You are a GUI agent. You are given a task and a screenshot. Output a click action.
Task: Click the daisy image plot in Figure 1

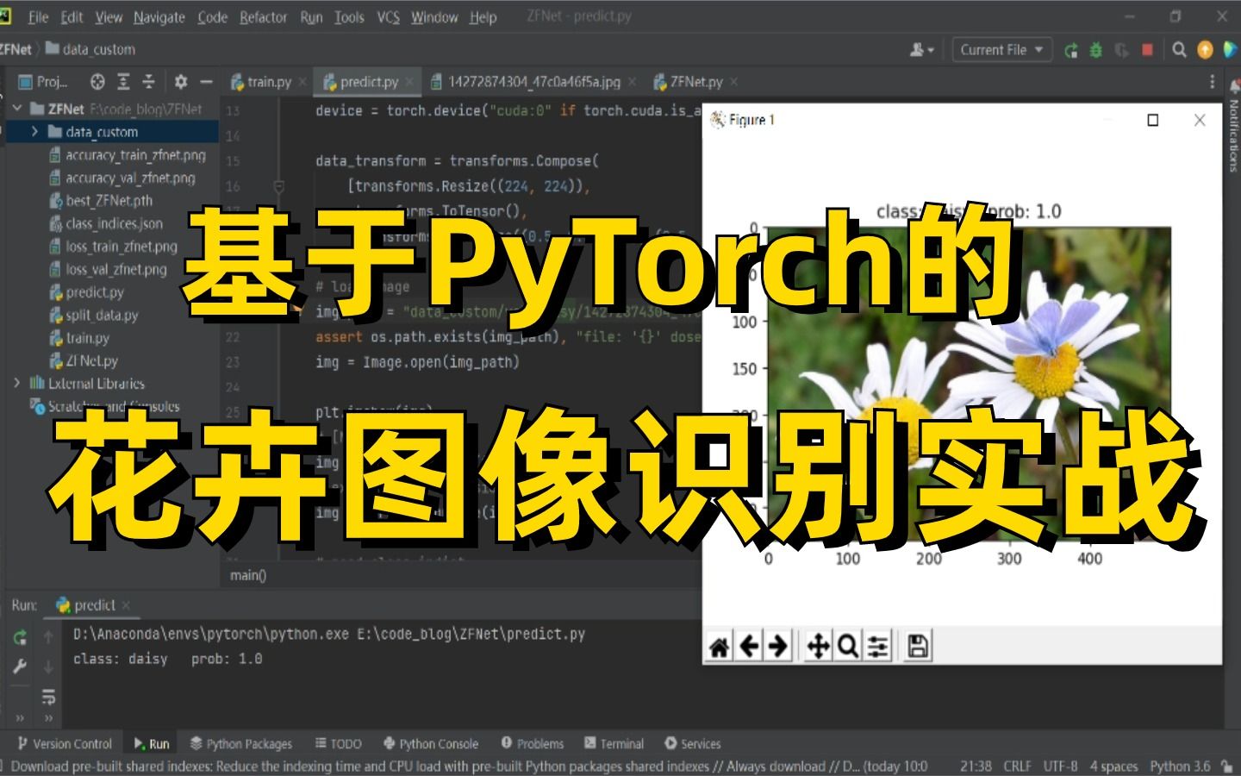pos(970,385)
